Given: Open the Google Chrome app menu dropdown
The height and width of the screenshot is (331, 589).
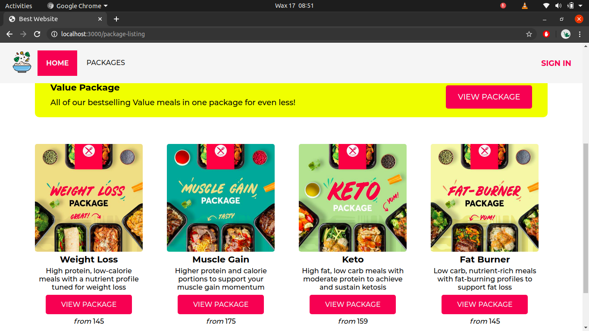Looking at the screenshot, I should (78, 6).
